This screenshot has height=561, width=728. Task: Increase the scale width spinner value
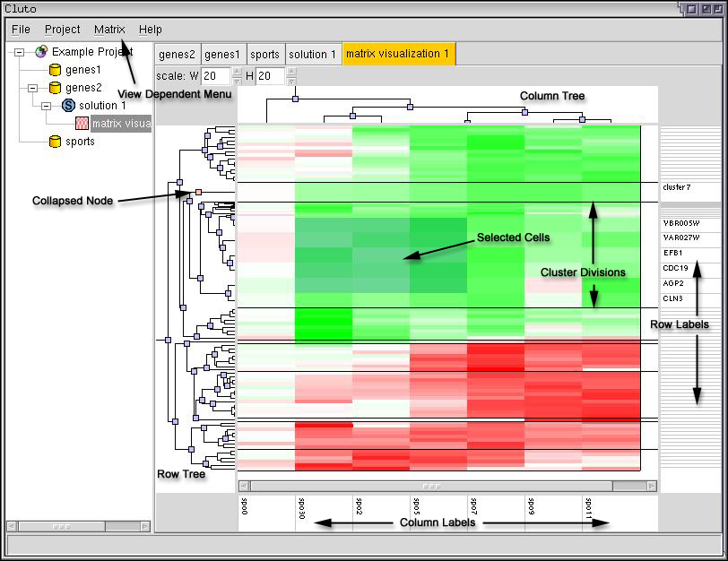point(237,72)
